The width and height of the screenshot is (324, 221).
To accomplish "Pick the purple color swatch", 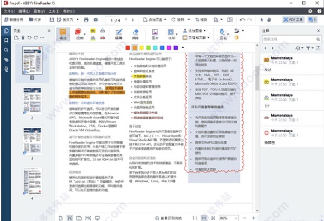I will click(176, 48).
